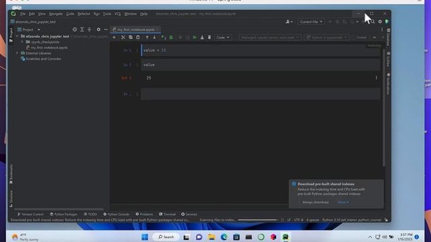Open the Terminal tool window
Screen dimensions: 431x242
tap(167, 214)
